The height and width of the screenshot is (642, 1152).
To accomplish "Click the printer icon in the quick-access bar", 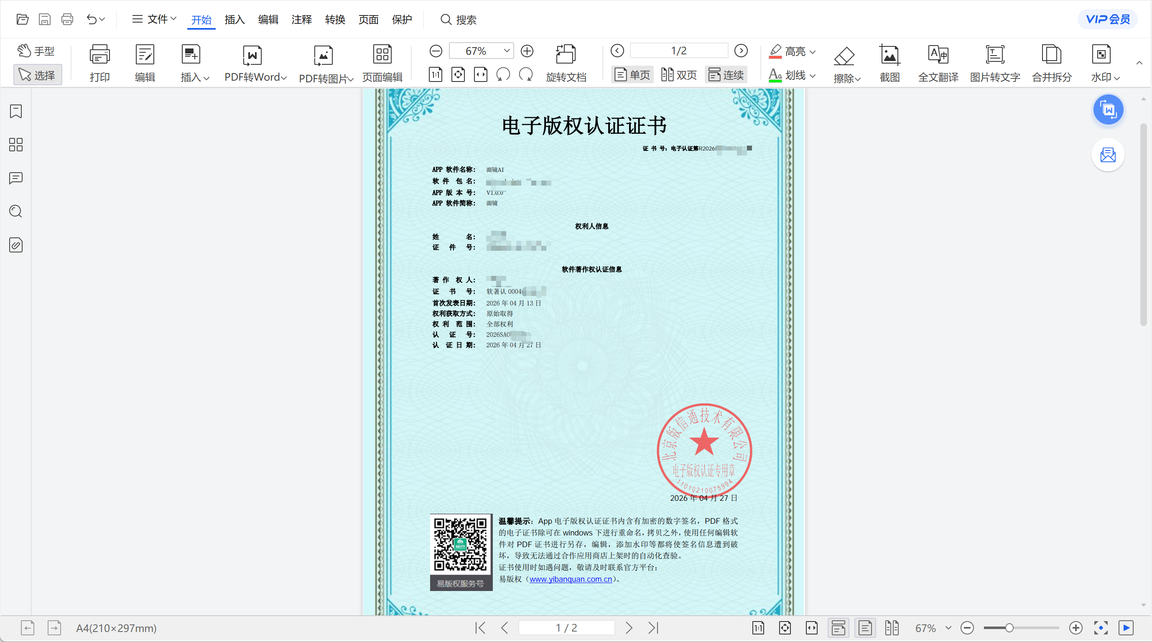I will point(67,19).
